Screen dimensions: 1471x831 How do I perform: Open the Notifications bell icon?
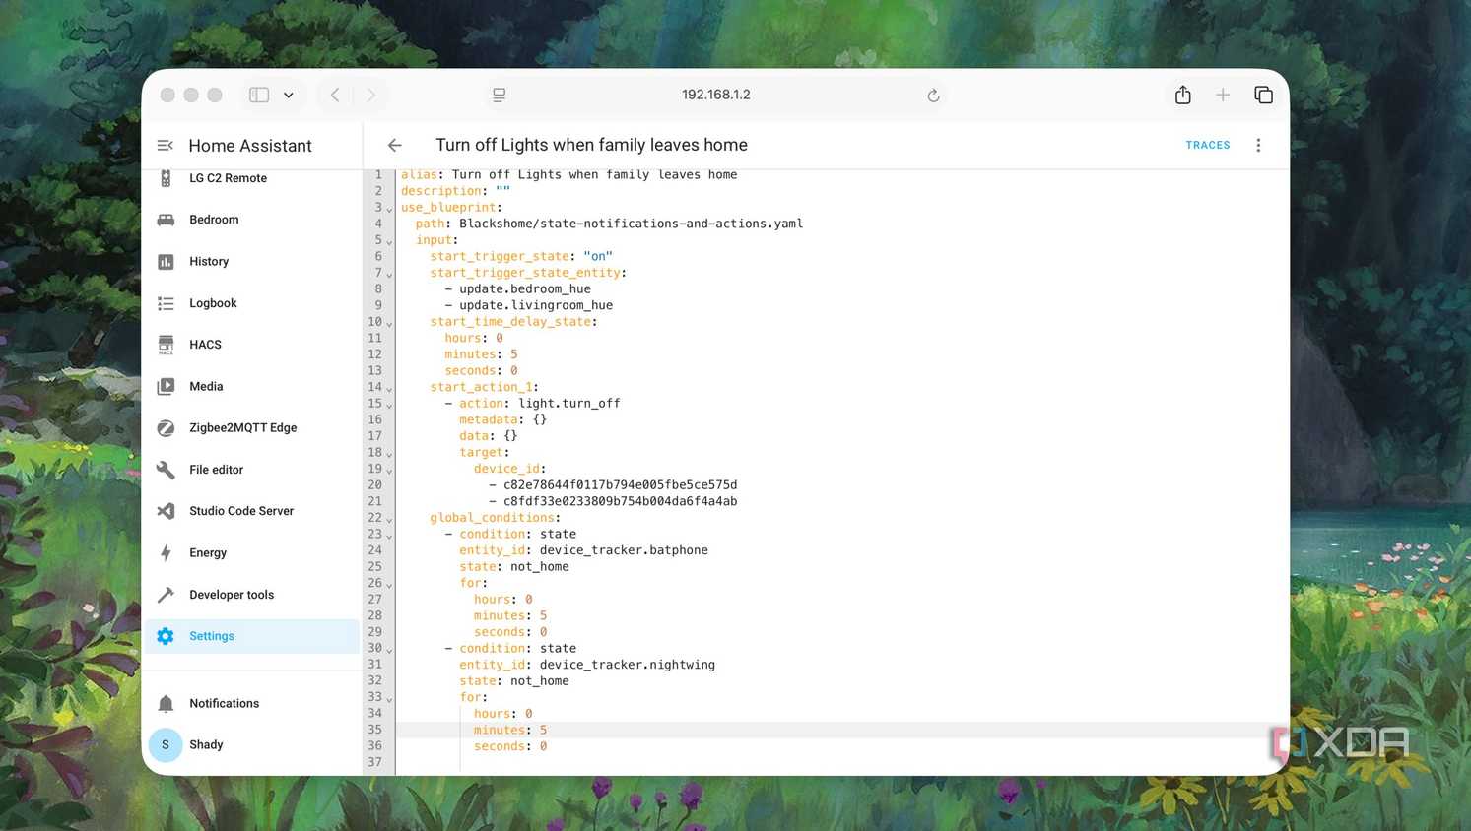[166, 703]
